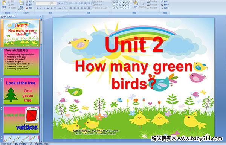Toggle Bold formatting
The height and width of the screenshot is (145, 226).
(37, 8)
